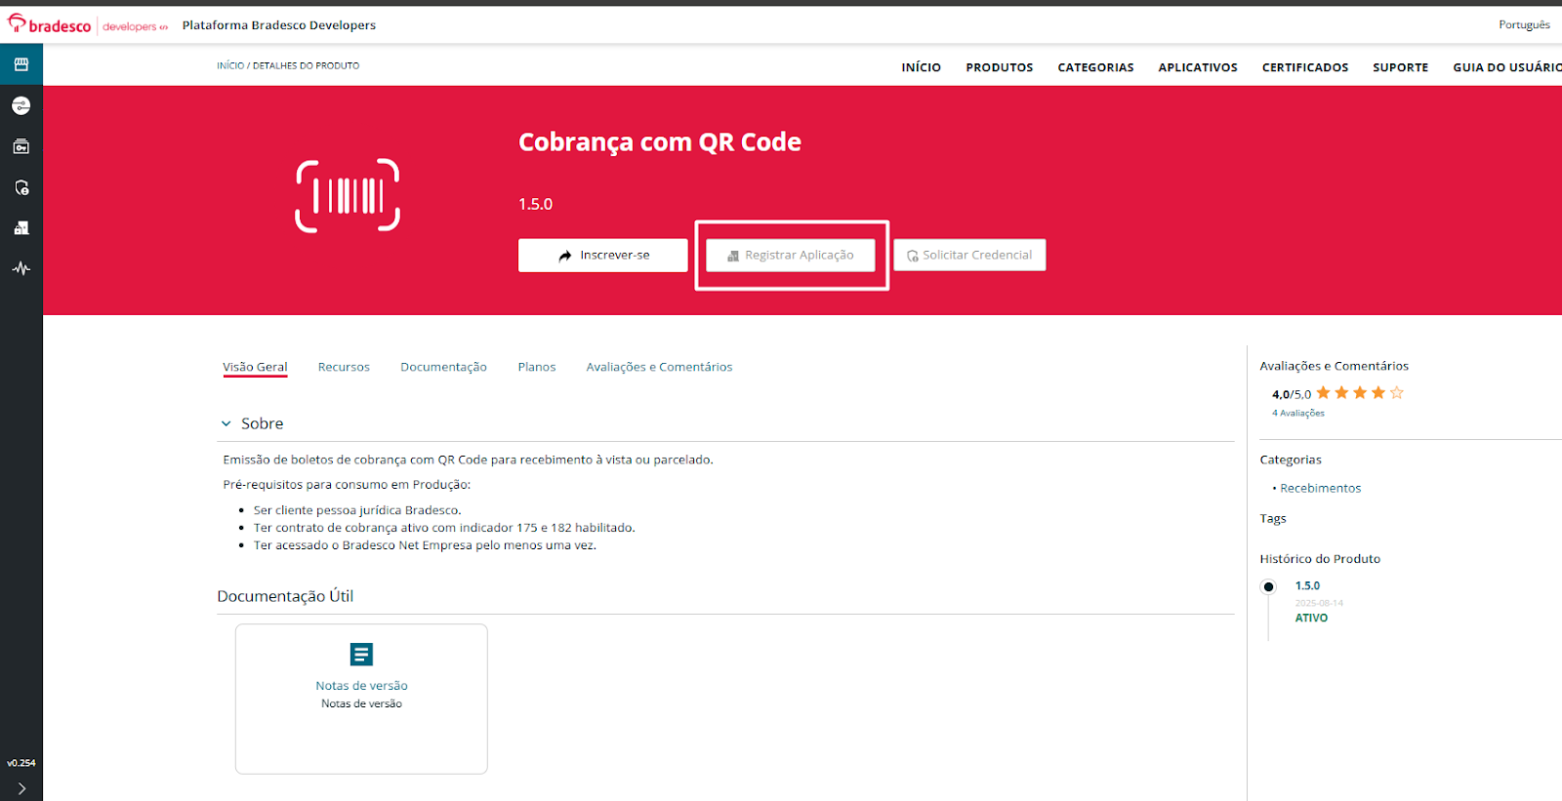Image resolution: width=1562 pixels, height=801 pixels.
Task: Click the Registrar Aplicação button
Action: point(791,255)
